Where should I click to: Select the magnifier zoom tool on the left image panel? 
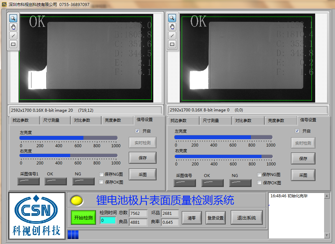click(13, 18)
